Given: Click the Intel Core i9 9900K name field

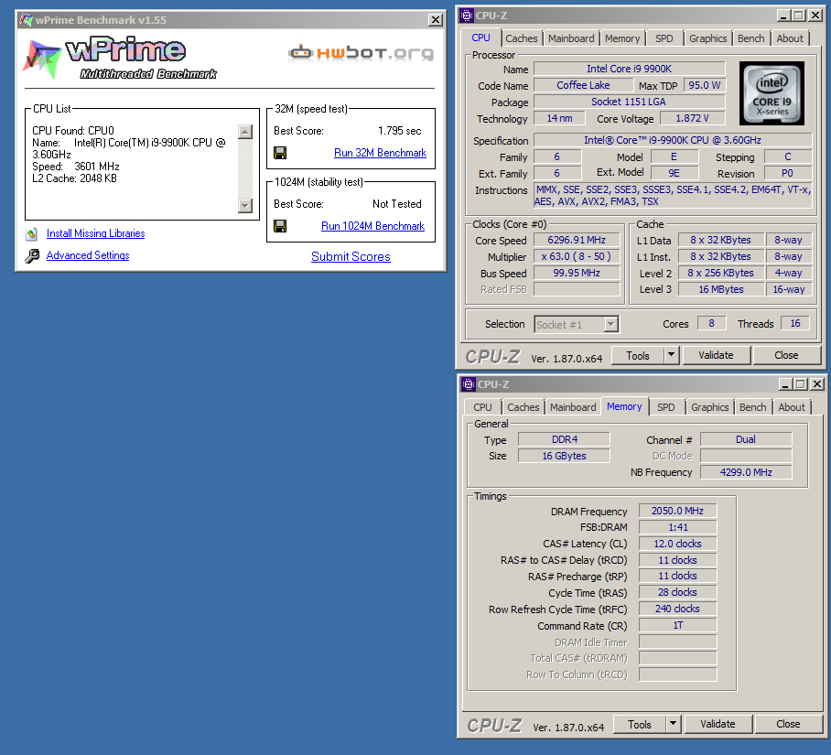Looking at the screenshot, I should [x=629, y=69].
